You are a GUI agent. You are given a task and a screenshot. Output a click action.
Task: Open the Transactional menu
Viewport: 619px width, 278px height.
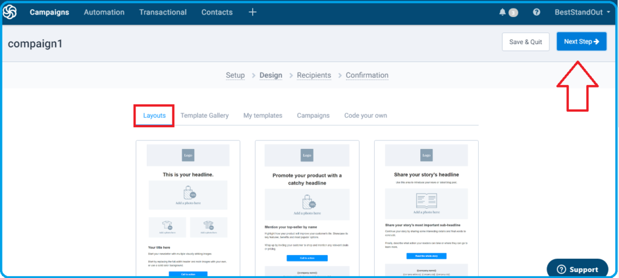click(x=163, y=12)
